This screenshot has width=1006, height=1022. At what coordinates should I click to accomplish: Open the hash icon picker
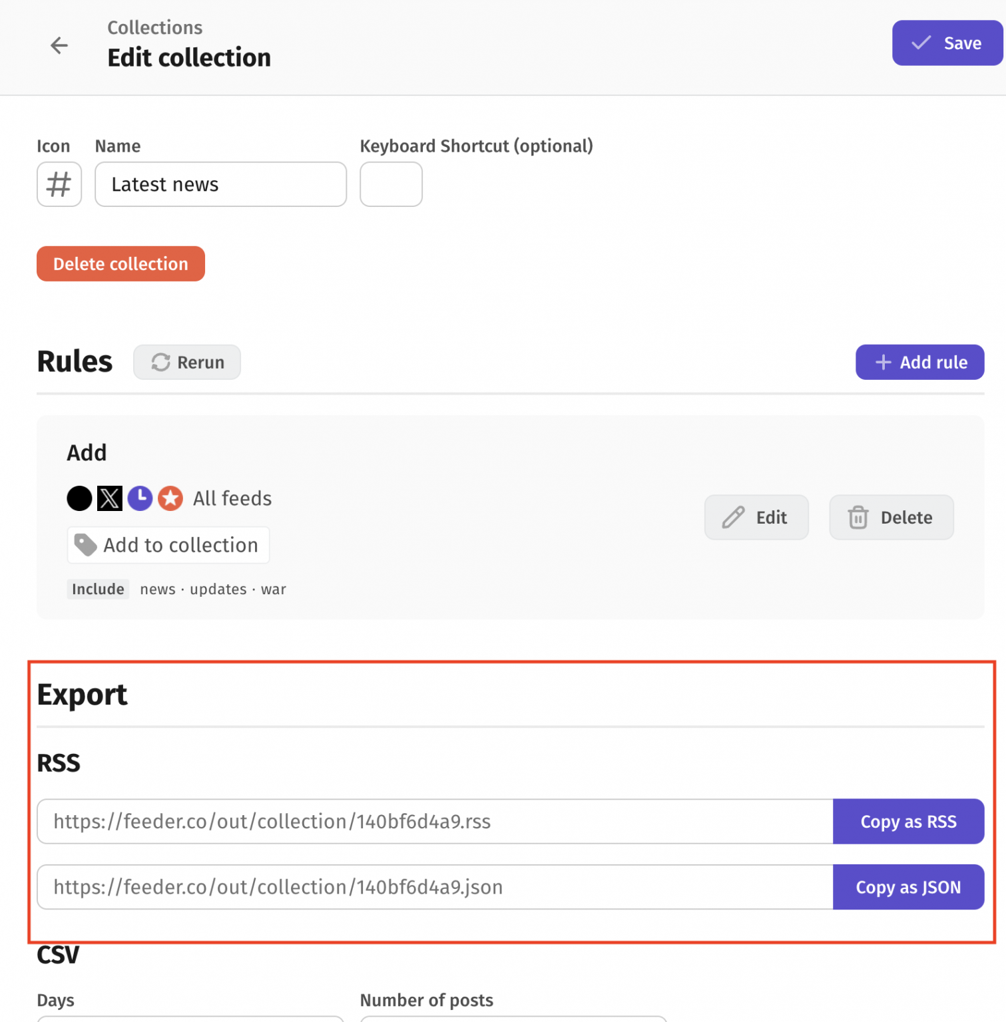59,184
